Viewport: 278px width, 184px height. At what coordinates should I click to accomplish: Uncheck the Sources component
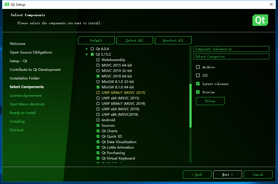(x=98, y=126)
